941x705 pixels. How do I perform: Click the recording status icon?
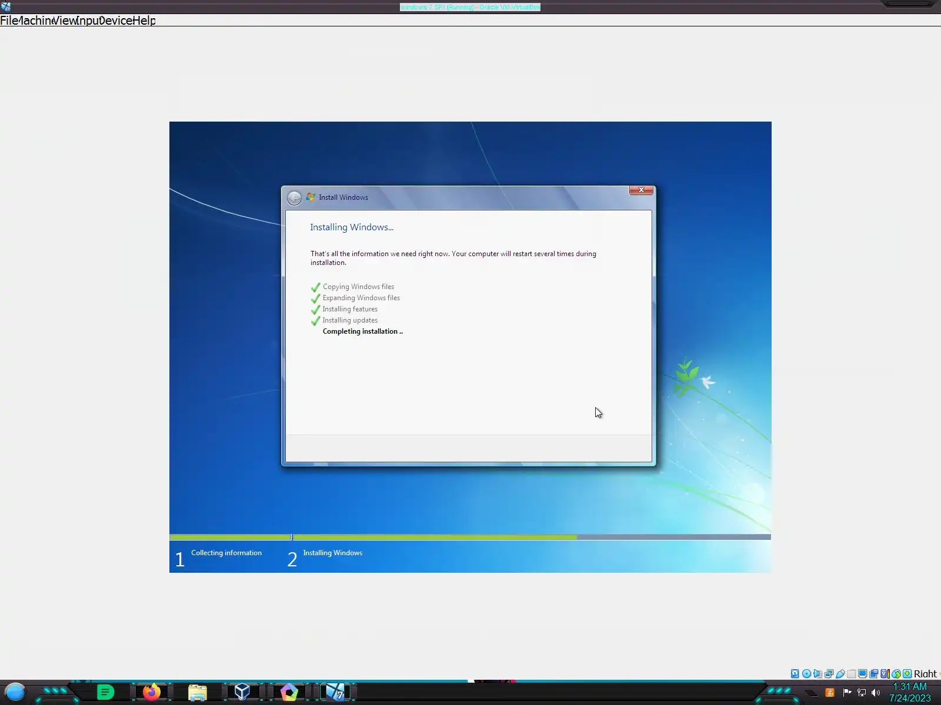point(873,674)
